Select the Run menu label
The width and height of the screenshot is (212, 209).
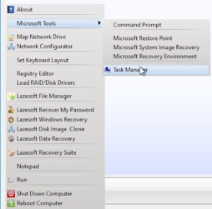point(22,180)
